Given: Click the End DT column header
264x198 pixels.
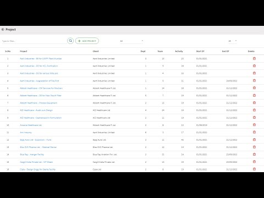Looking at the screenshot, I should tap(226, 51).
